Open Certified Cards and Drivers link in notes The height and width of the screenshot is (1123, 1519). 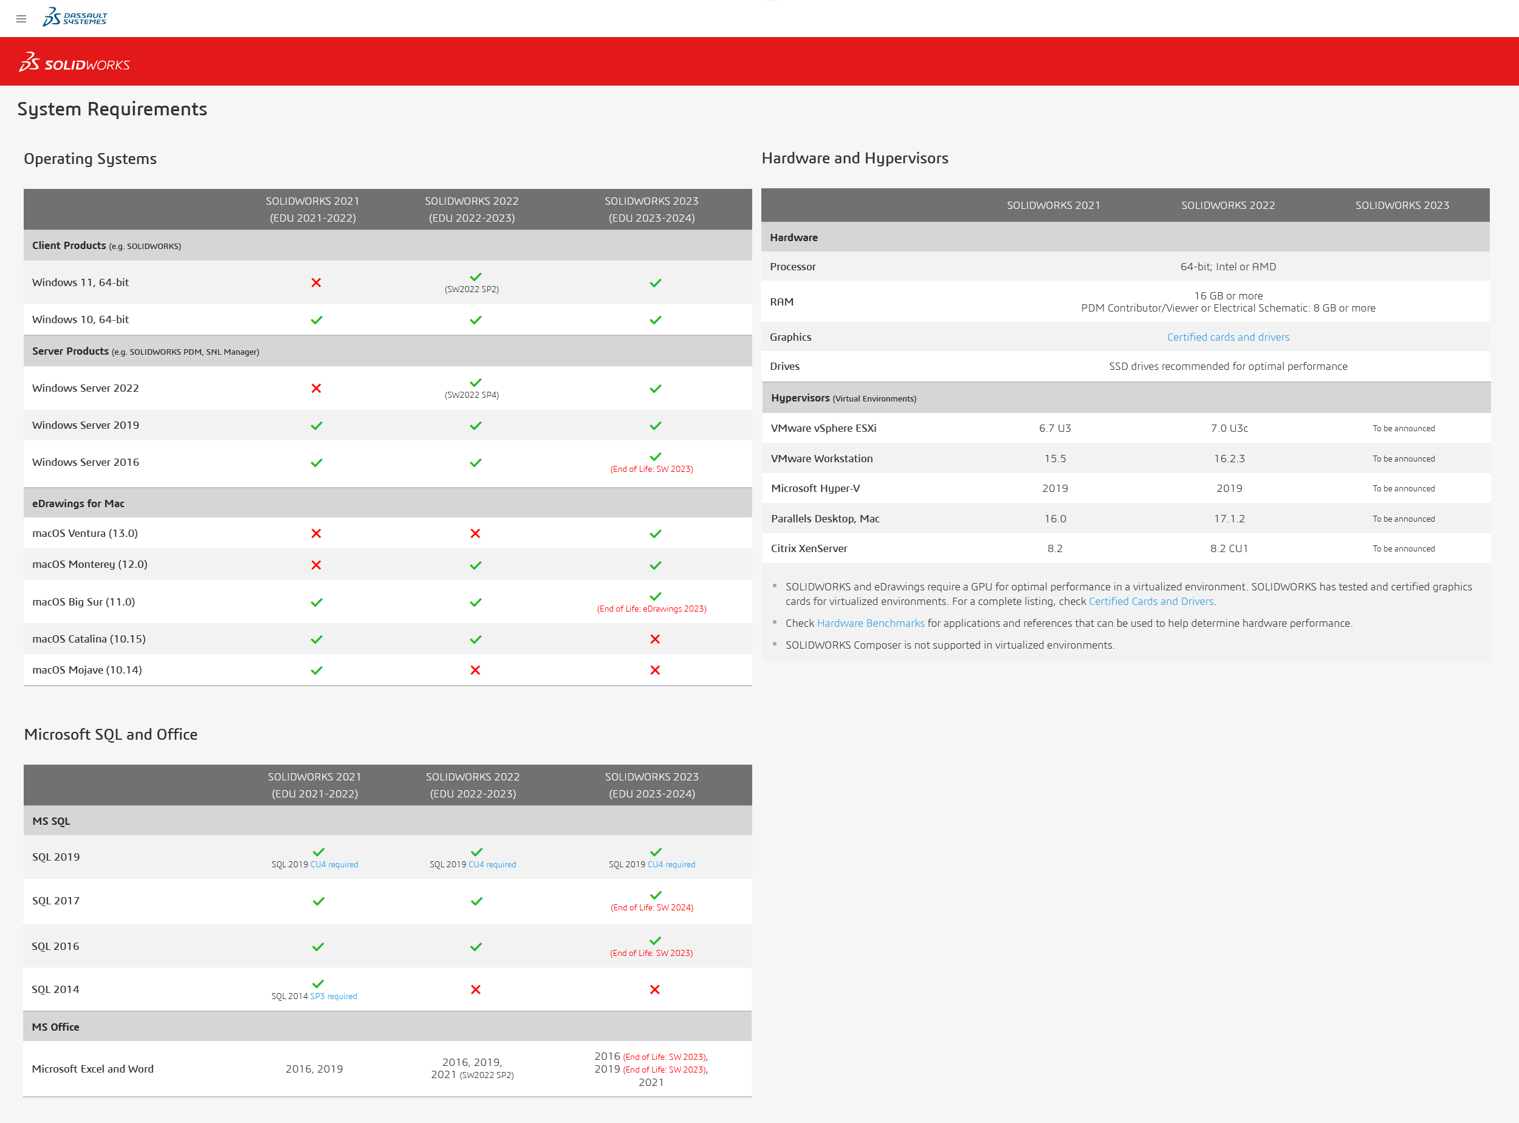(x=1150, y=602)
